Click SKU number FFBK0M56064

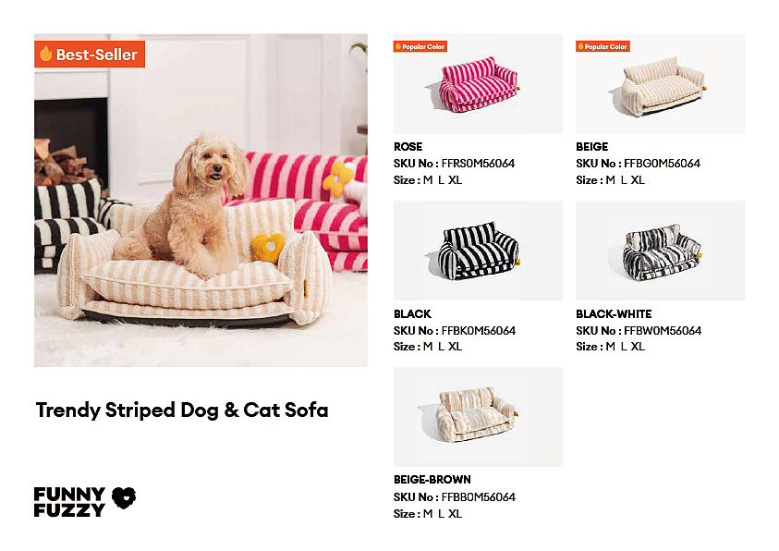478,330
